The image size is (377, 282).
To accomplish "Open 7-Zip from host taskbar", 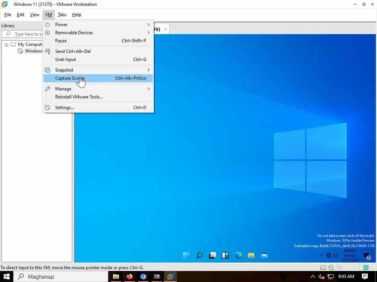I will (157, 277).
